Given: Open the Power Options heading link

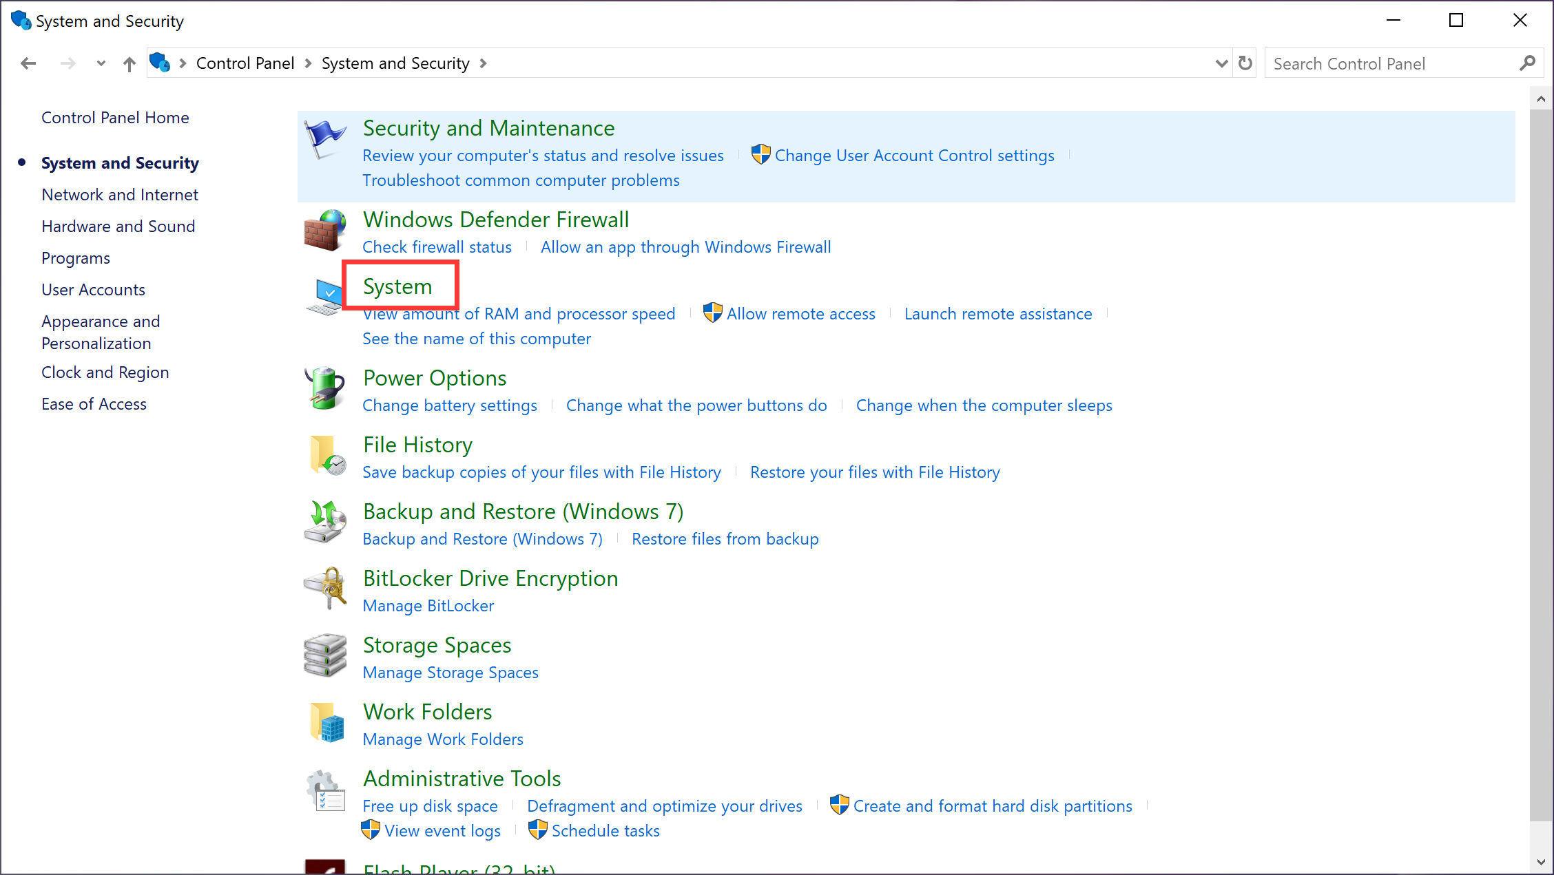Looking at the screenshot, I should point(435,378).
